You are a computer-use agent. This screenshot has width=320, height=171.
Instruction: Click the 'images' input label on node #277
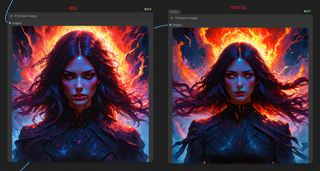[x=177, y=25]
